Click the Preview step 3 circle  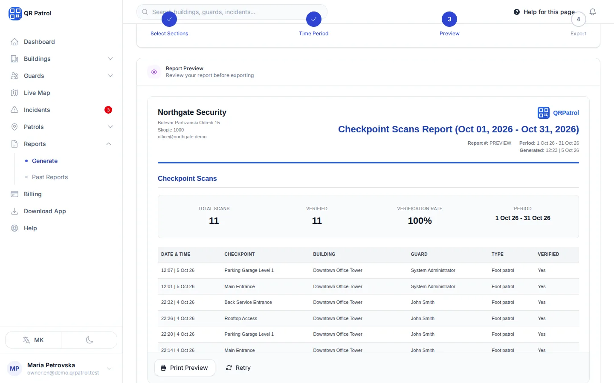(449, 19)
